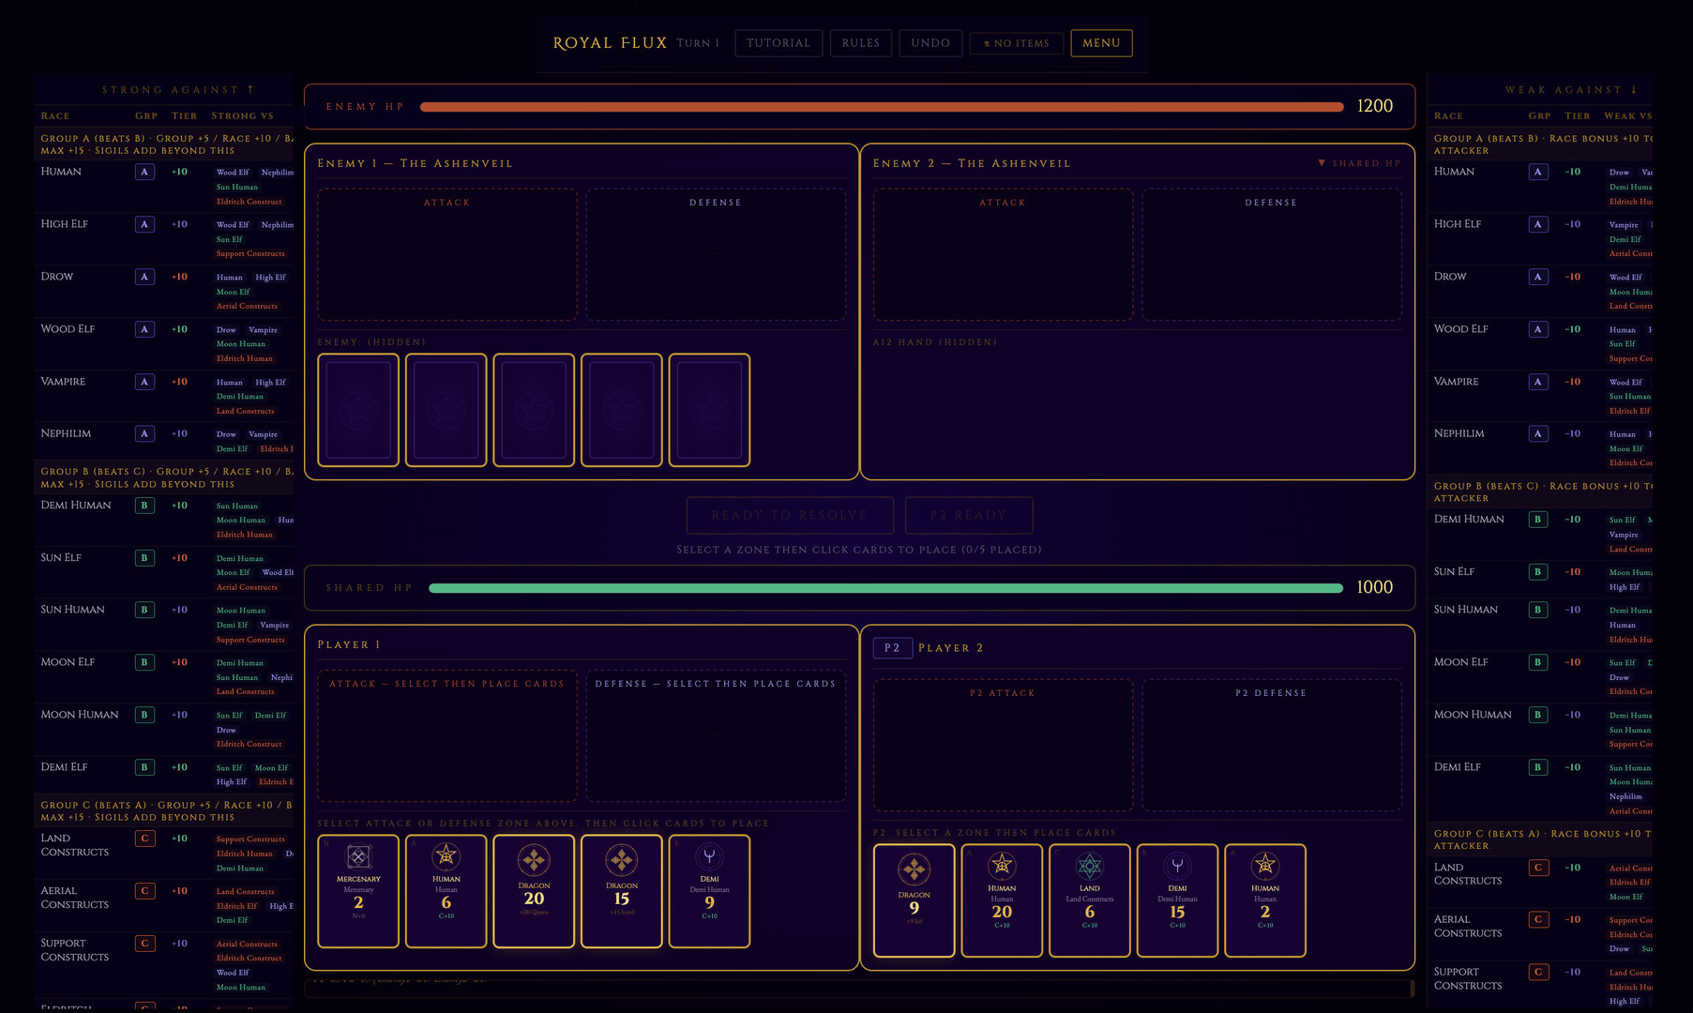Pick Player 2's Demi Human 15 card

[x=1177, y=900]
